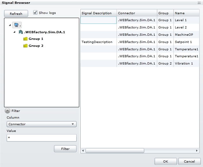The width and height of the screenshot is (203, 167).
Task: Select the Group 1 folder icon
Action: 25,39
